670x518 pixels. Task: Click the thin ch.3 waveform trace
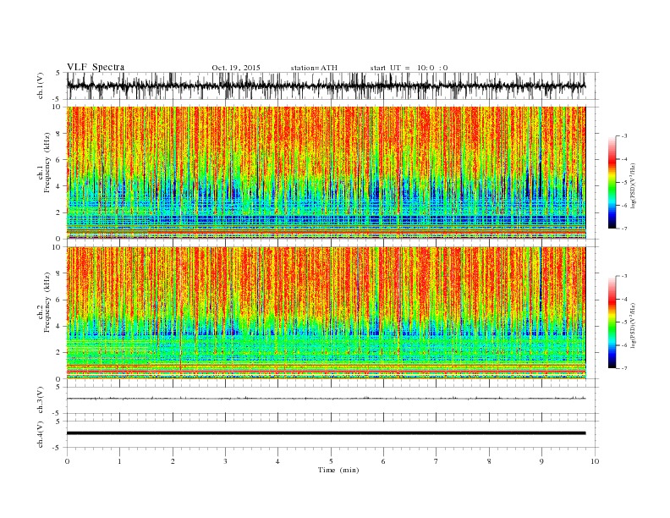tap(326, 399)
